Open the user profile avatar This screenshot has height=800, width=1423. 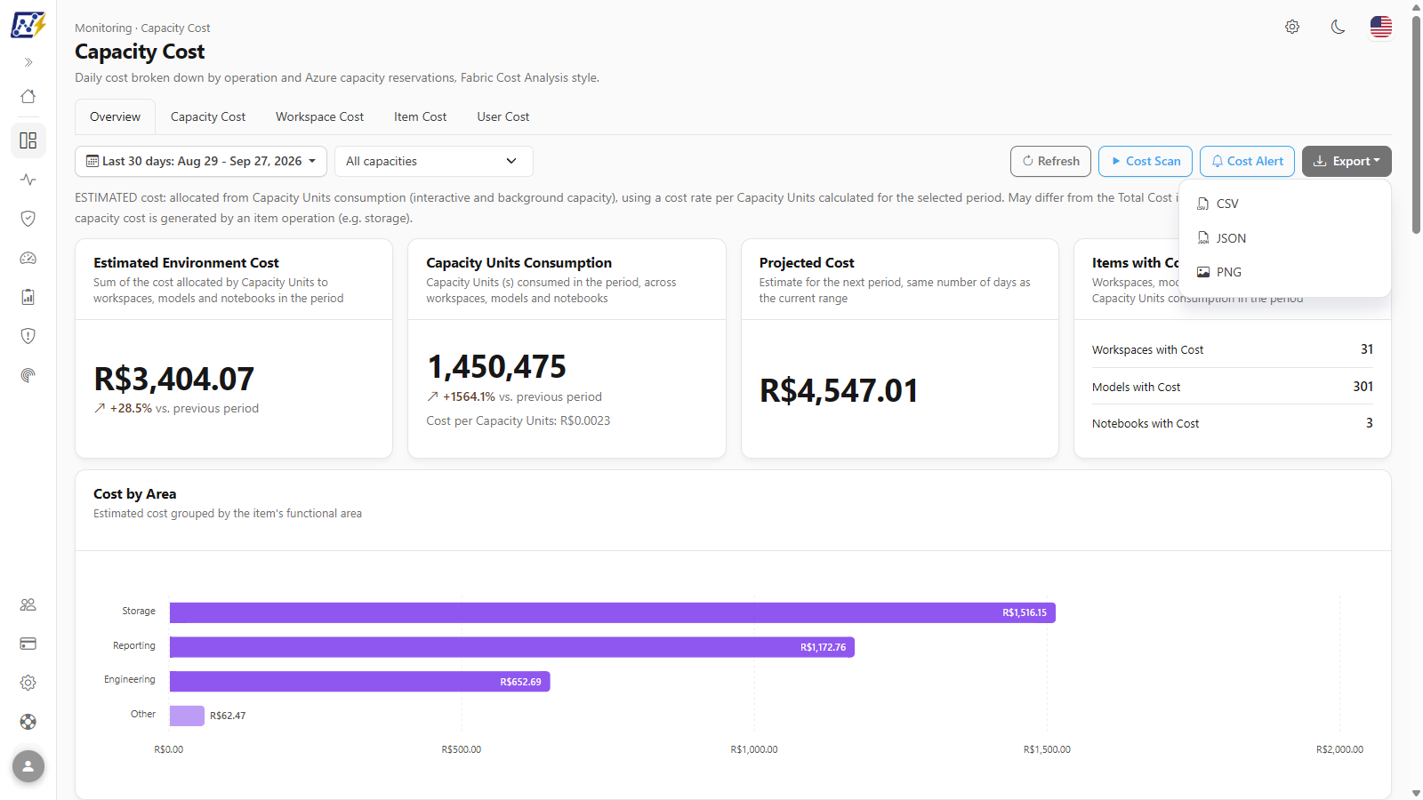(x=28, y=766)
